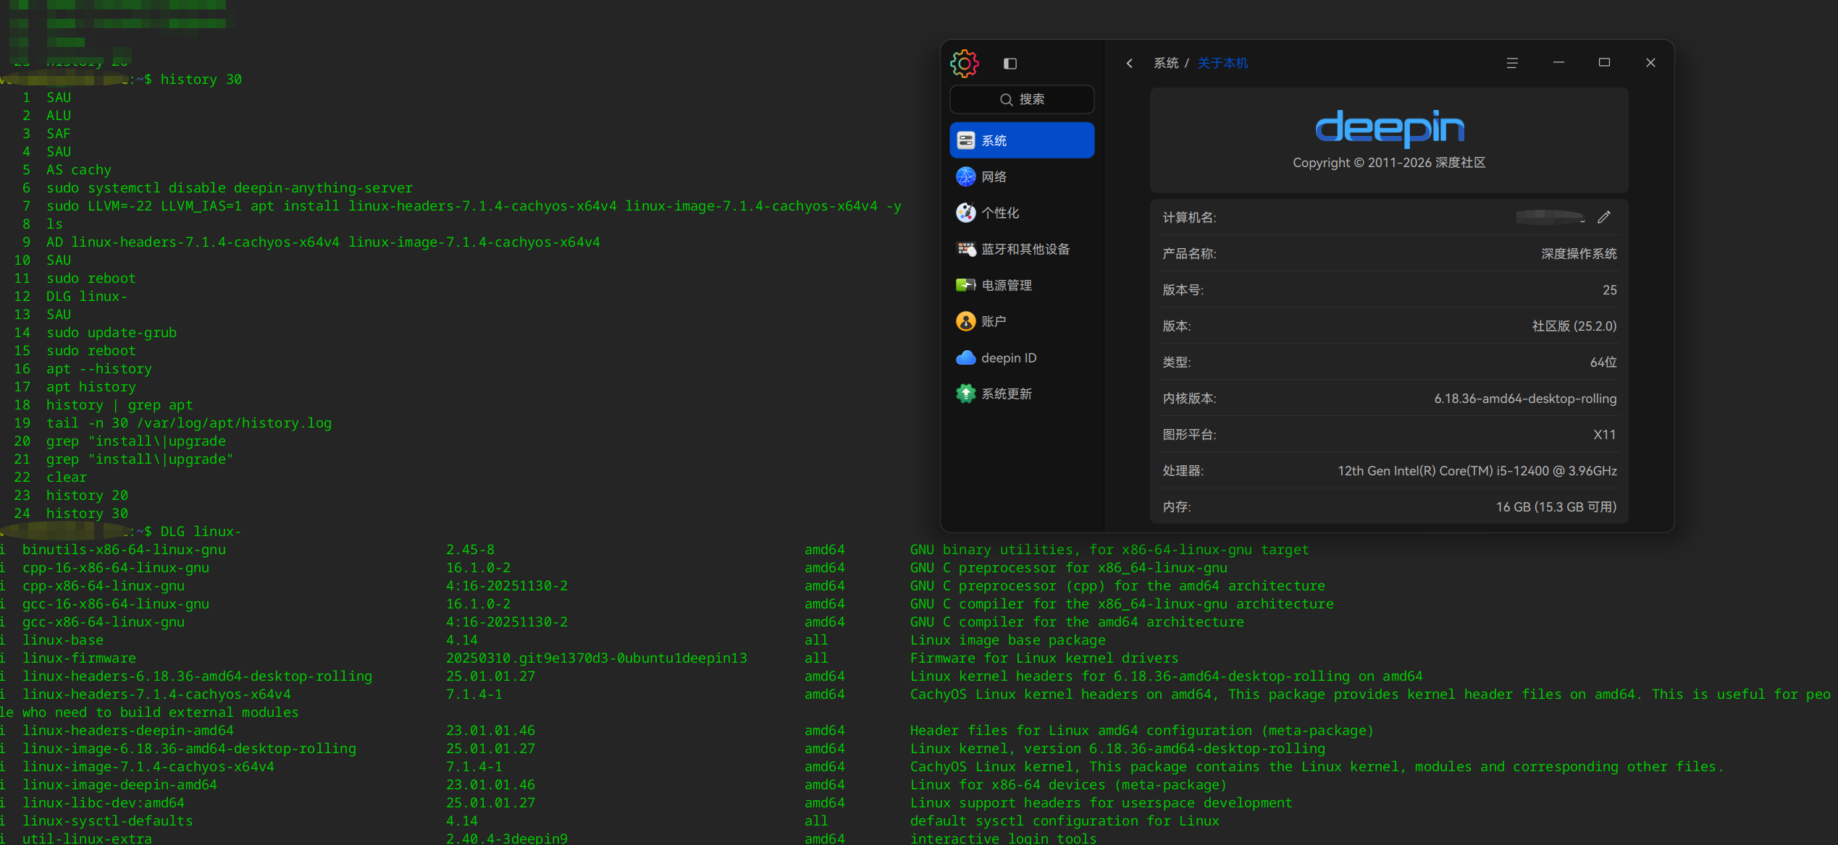
Task: Click 'linux-libc-dev:amd64' package in terminal
Action: click(104, 803)
